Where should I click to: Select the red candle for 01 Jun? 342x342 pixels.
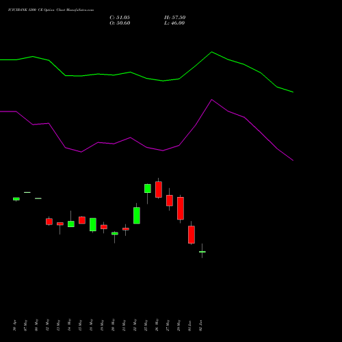click(192, 235)
